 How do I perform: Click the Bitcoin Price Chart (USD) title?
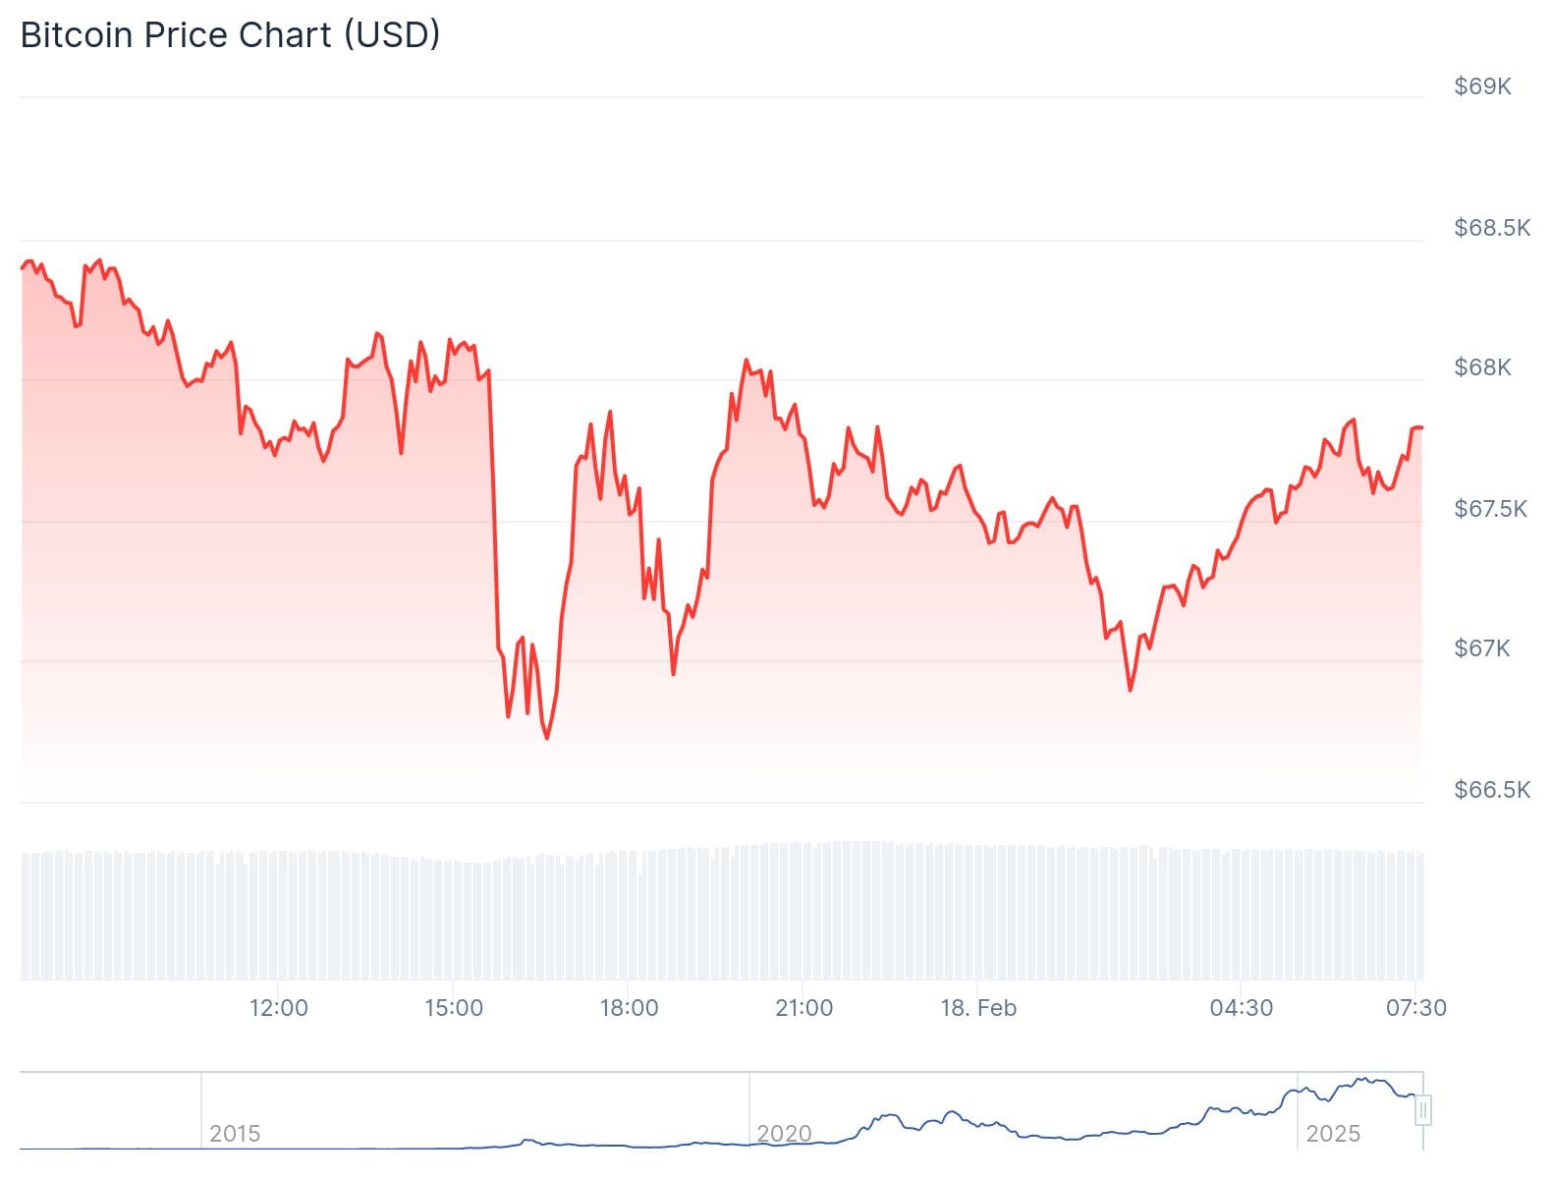click(230, 34)
